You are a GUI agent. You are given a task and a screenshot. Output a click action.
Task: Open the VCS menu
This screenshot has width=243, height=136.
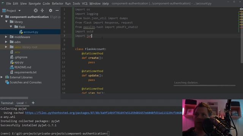[x=85, y=3]
